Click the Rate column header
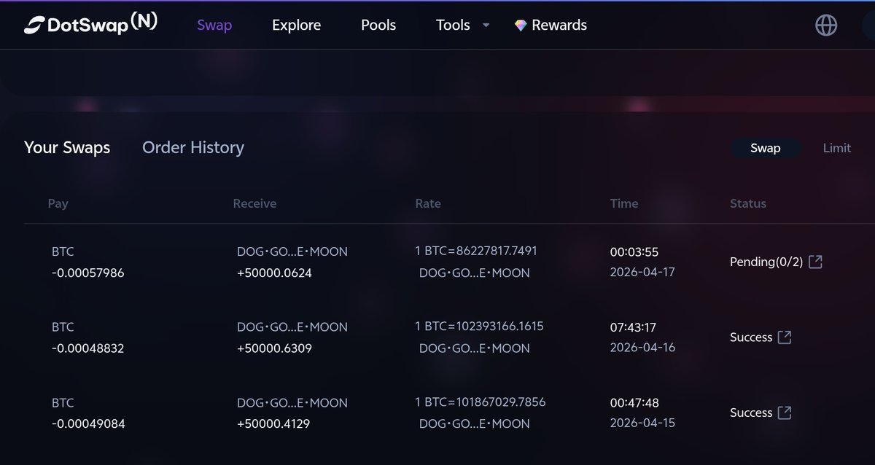 tap(428, 203)
